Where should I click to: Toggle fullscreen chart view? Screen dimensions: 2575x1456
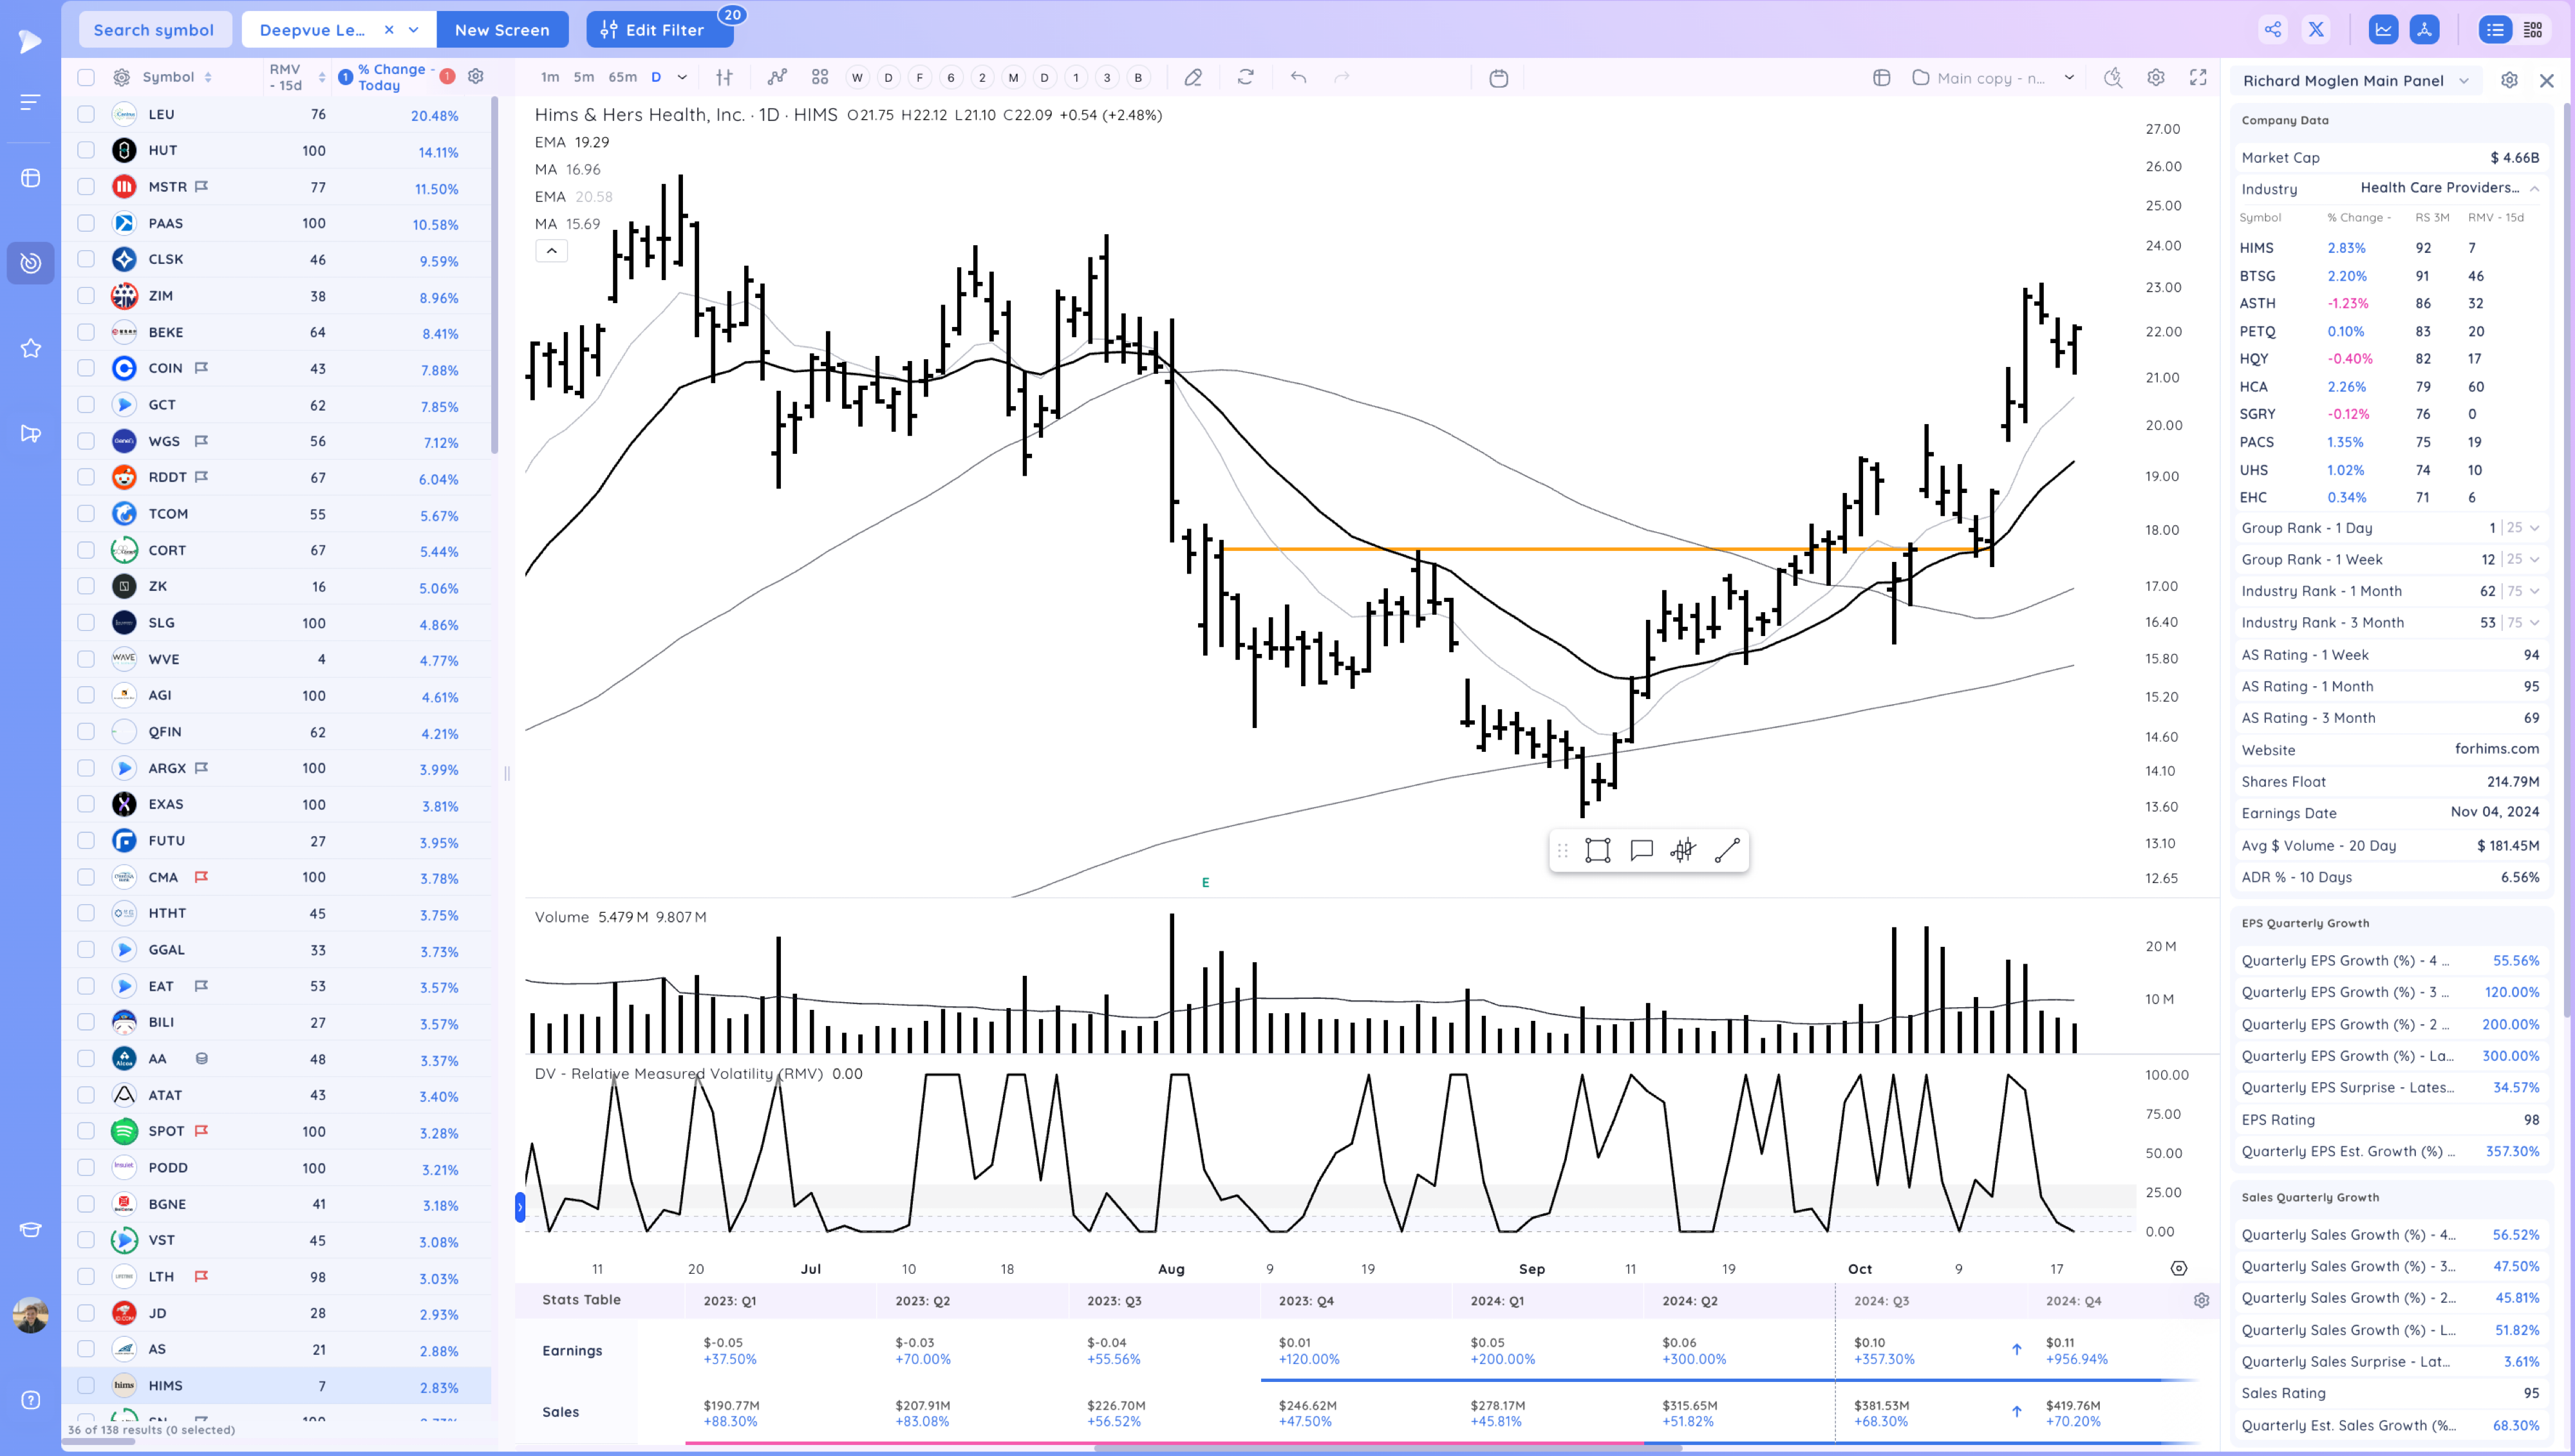tap(2198, 77)
